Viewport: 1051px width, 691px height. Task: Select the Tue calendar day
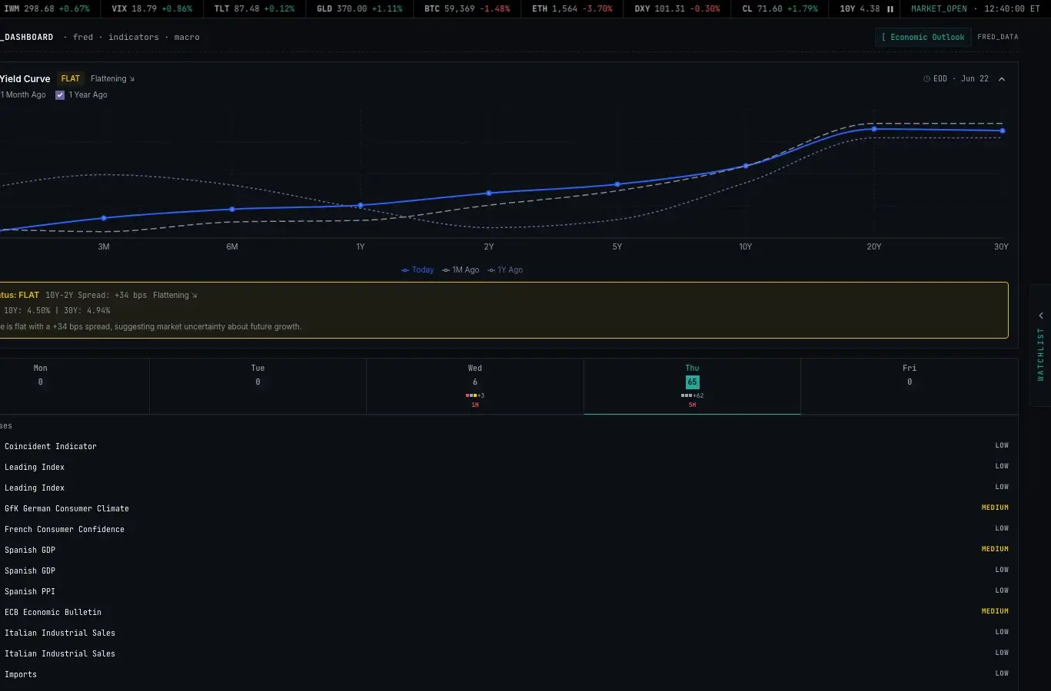tap(258, 386)
